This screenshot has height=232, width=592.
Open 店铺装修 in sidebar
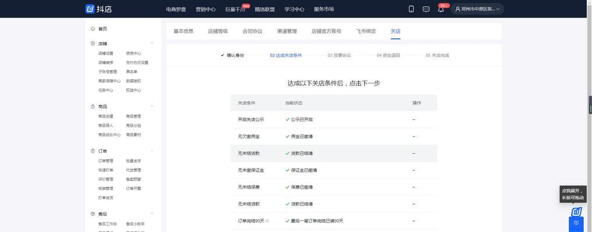(x=106, y=63)
